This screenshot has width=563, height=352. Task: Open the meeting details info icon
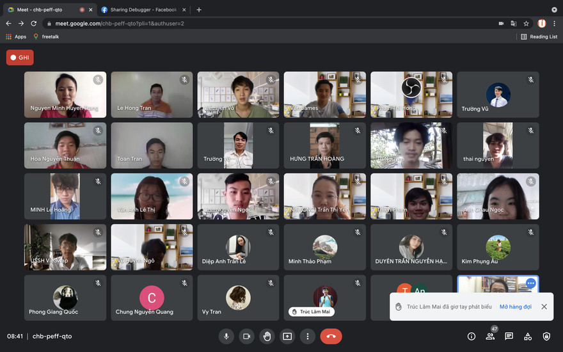point(472,336)
